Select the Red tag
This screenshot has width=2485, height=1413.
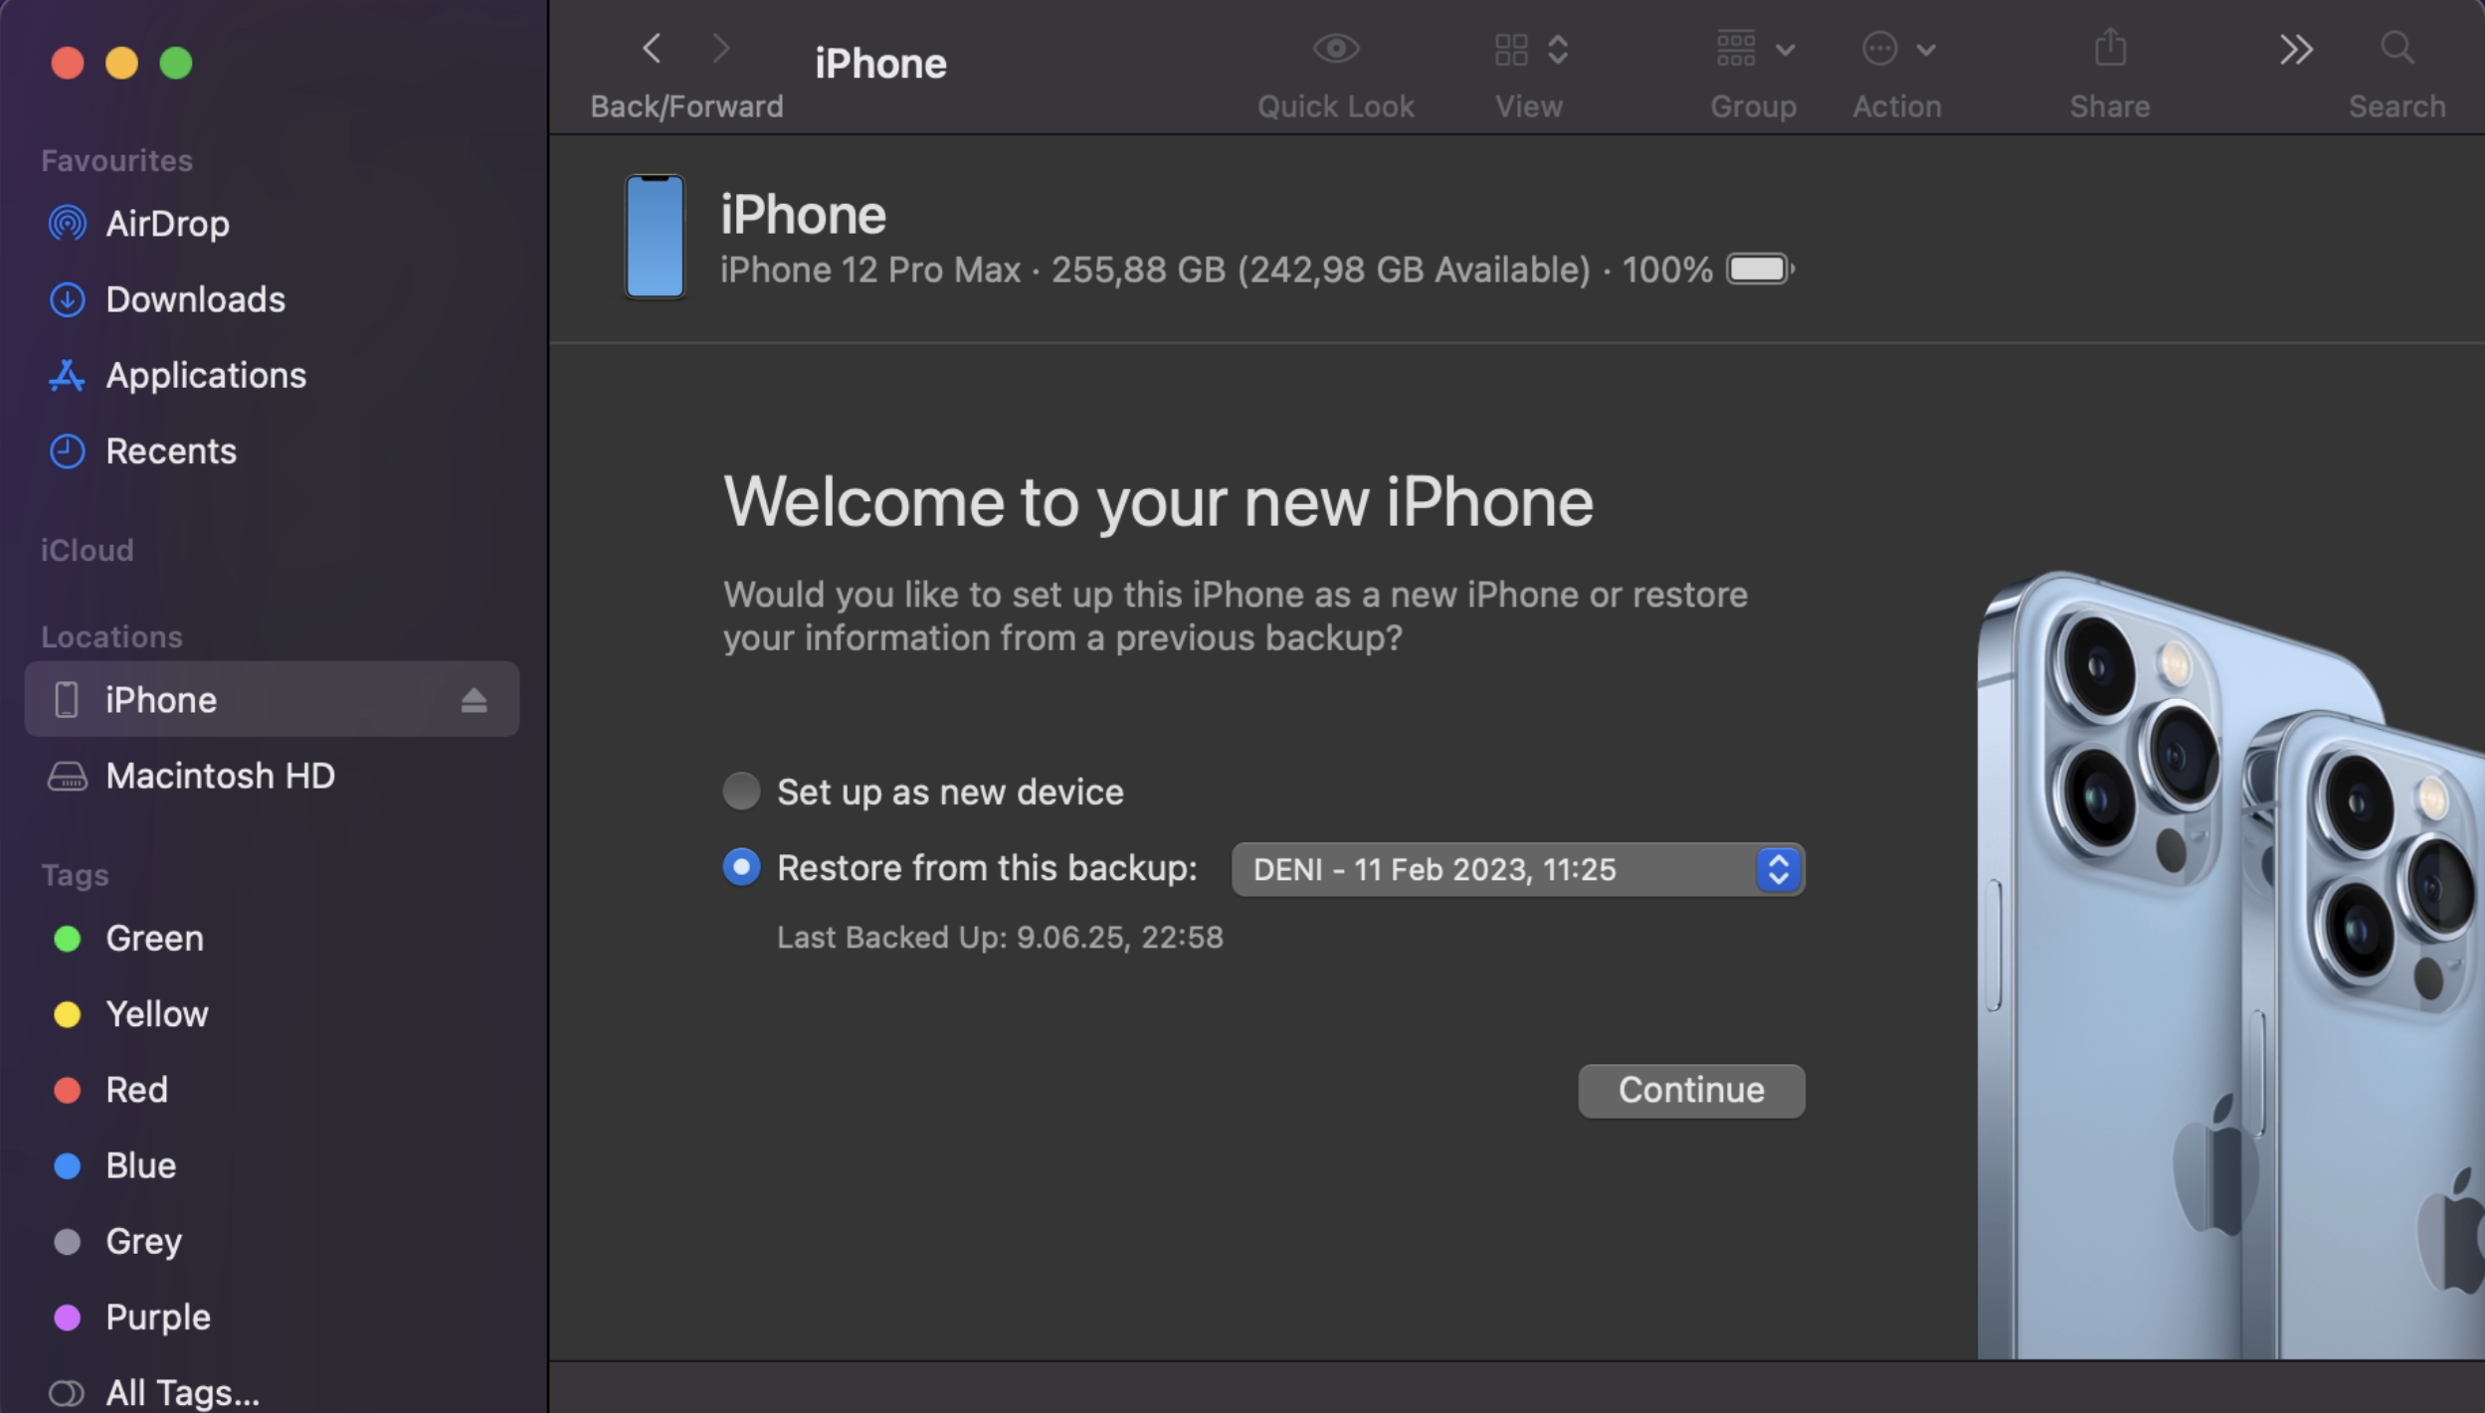pyautogui.click(x=272, y=1090)
